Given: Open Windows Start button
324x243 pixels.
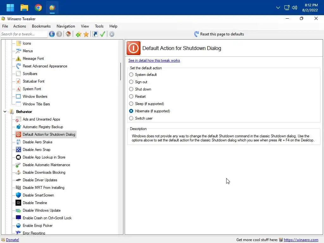Looking at the screenshot, I should (10, 8).
